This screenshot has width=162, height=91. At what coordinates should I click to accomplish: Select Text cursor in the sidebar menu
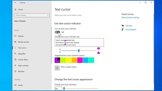click(x=22, y=48)
